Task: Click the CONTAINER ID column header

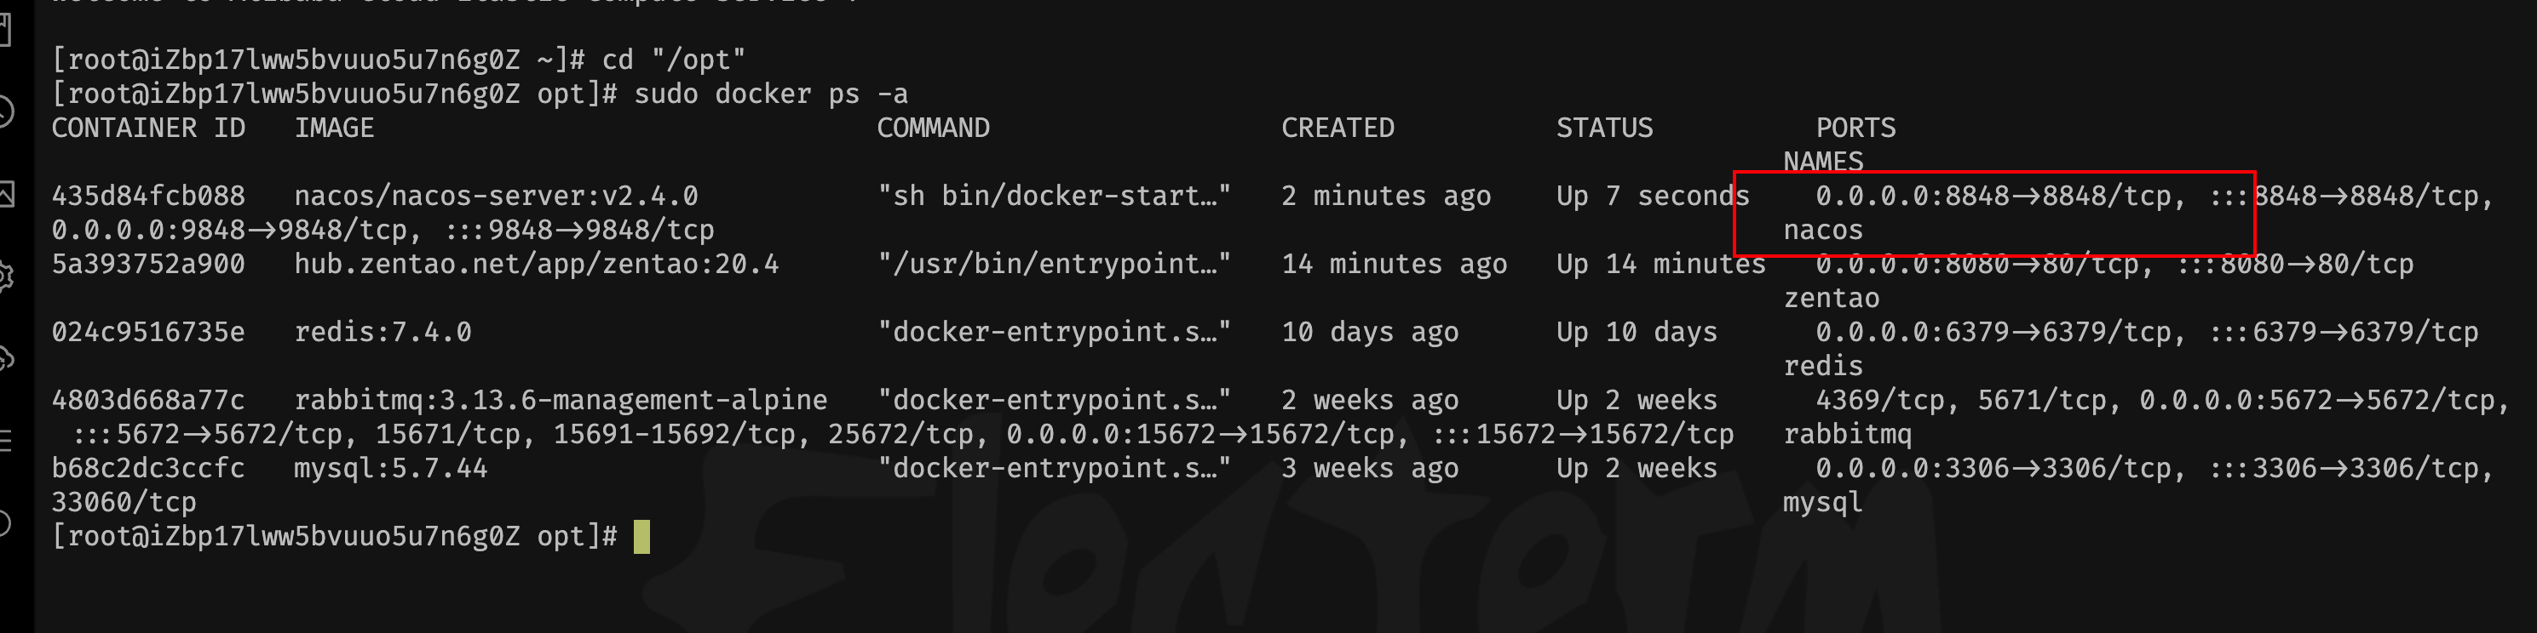Action: tap(147, 128)
